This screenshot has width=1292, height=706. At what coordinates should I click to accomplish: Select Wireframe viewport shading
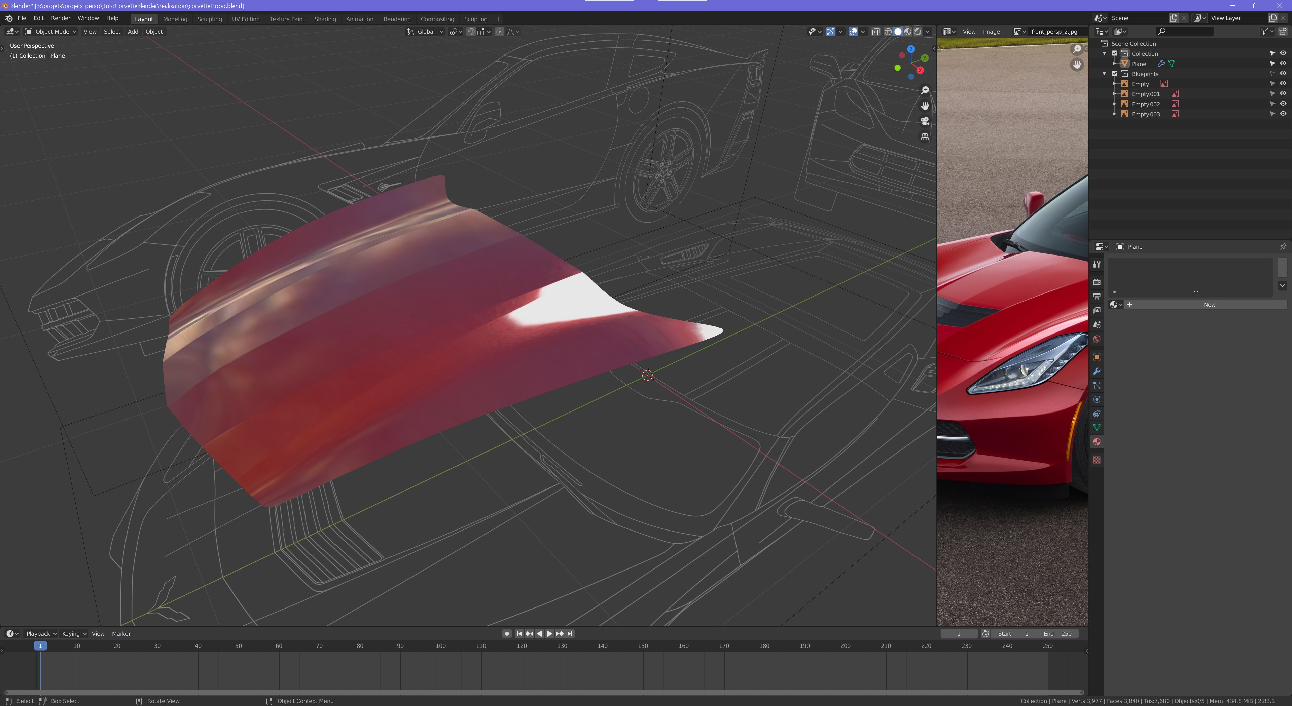point(888,32)
